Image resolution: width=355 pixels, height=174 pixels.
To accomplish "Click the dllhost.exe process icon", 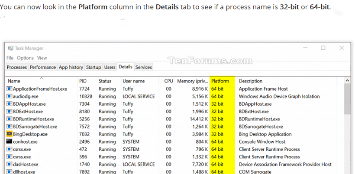I will point(10,172).
